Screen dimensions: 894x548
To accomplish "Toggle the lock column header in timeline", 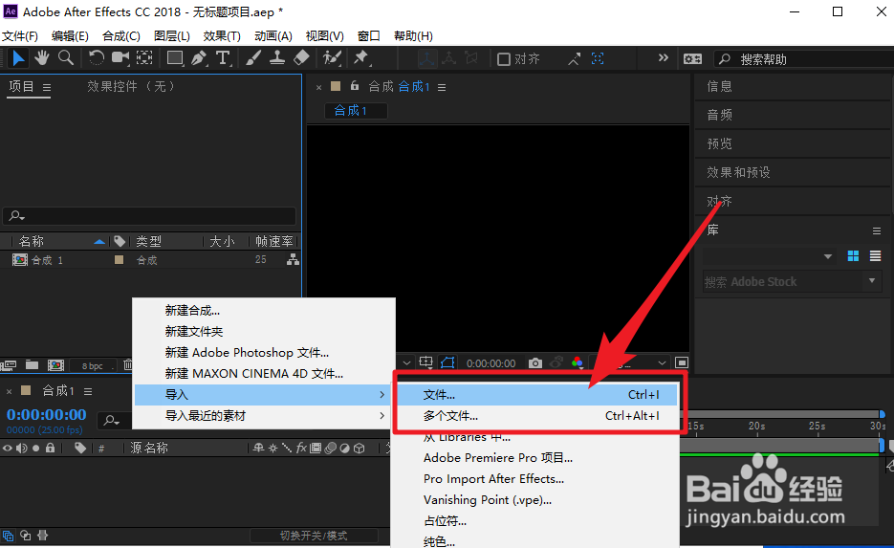I will [51, 448].
